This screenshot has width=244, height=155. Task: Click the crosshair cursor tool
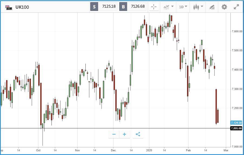[x=154, y=7]
